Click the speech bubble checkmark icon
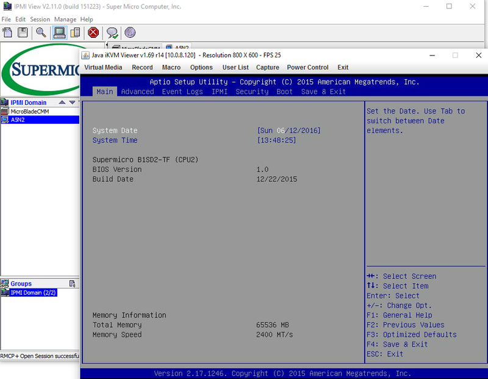 coord(112,33)
